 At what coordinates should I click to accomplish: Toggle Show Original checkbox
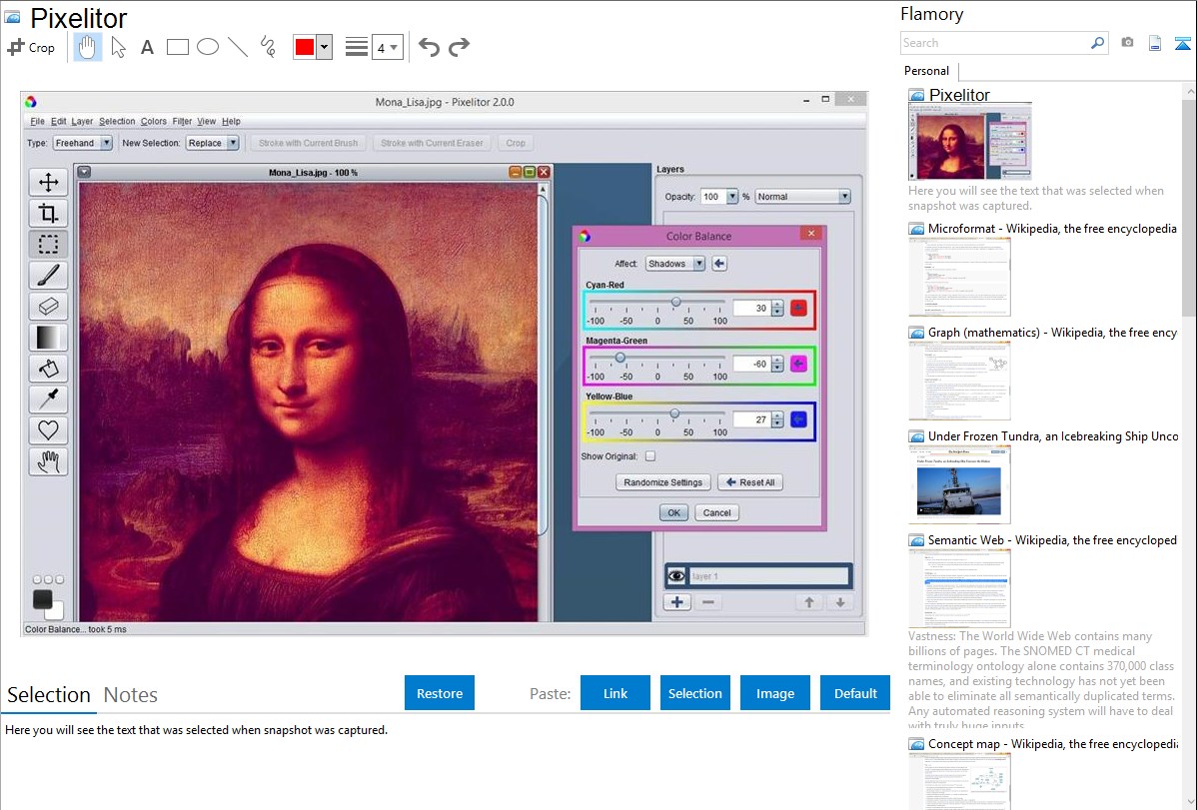coord(650,456)
